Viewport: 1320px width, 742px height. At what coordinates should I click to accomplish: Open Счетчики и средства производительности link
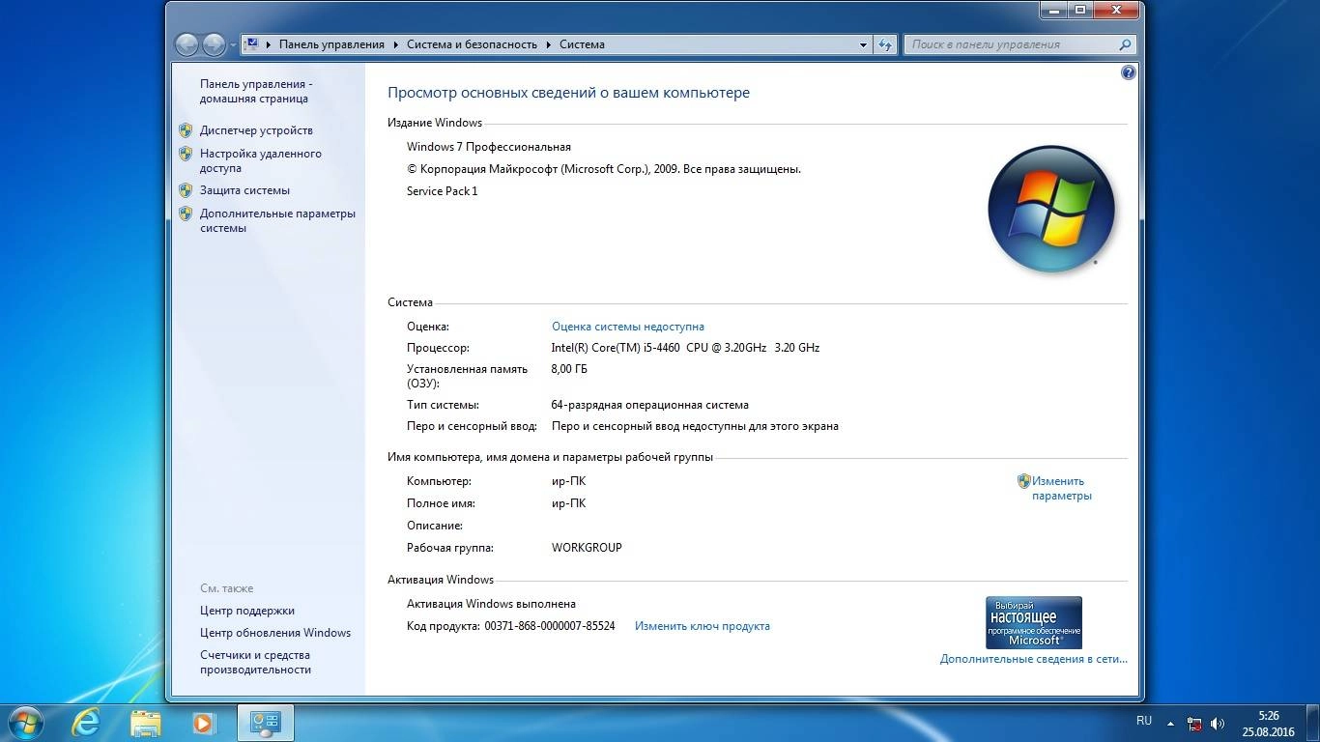(x=255, y=662)
